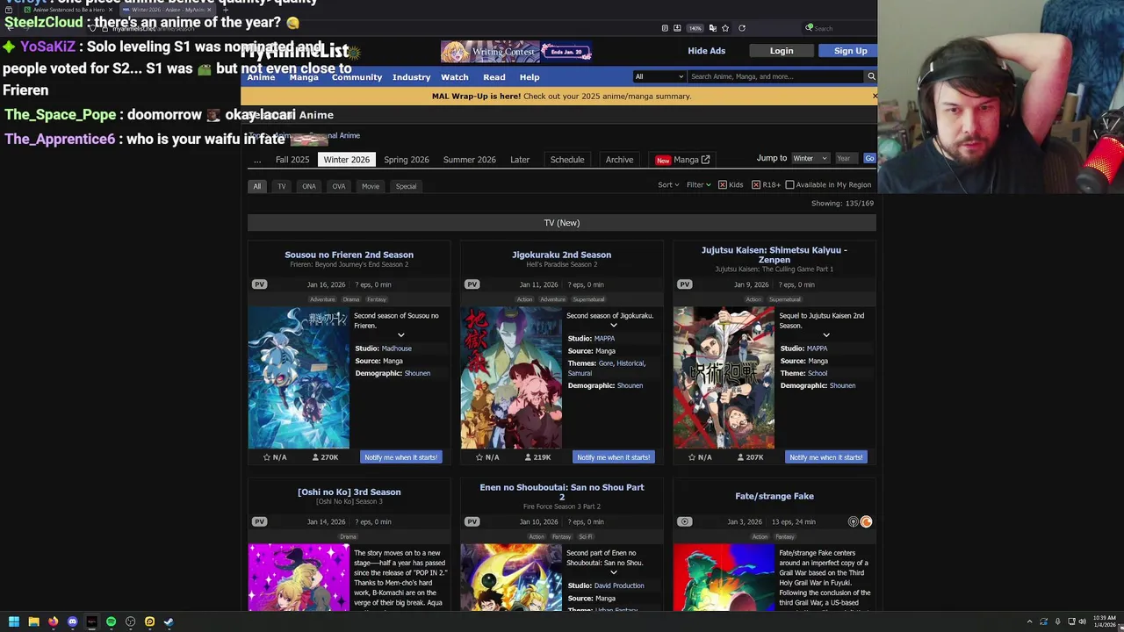Image resolution: width=1124 pixels, height=632 pixels.
Task: Click the video badge on Fate/strange Fake card
Action: click(x=684, y=521)
